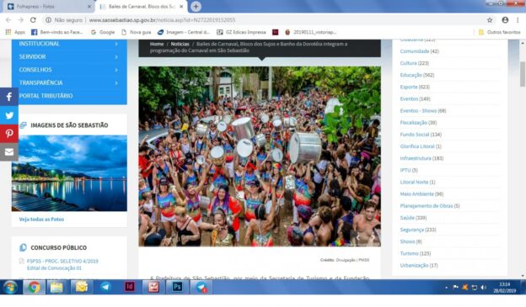526x307 pixels.
Task: Open Windows Start menu
Action: [10, 288]
